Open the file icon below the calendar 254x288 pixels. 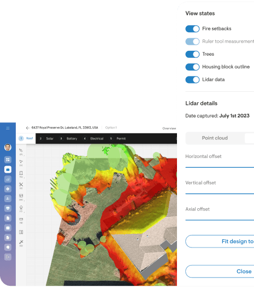[x=8, y=238]
